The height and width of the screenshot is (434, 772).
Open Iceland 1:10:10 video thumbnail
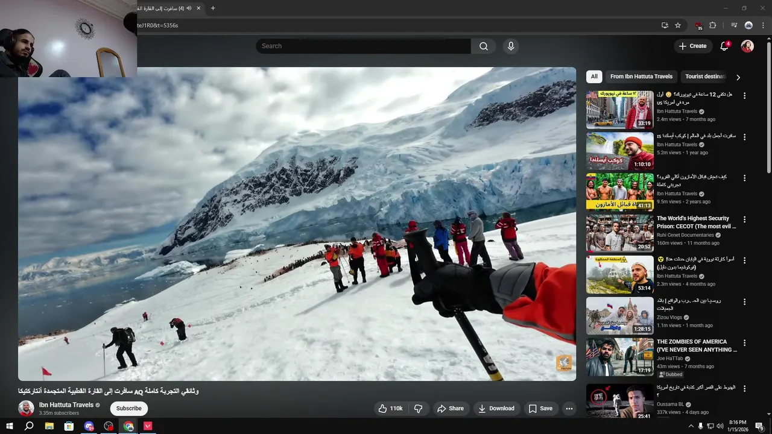[619, 151]
